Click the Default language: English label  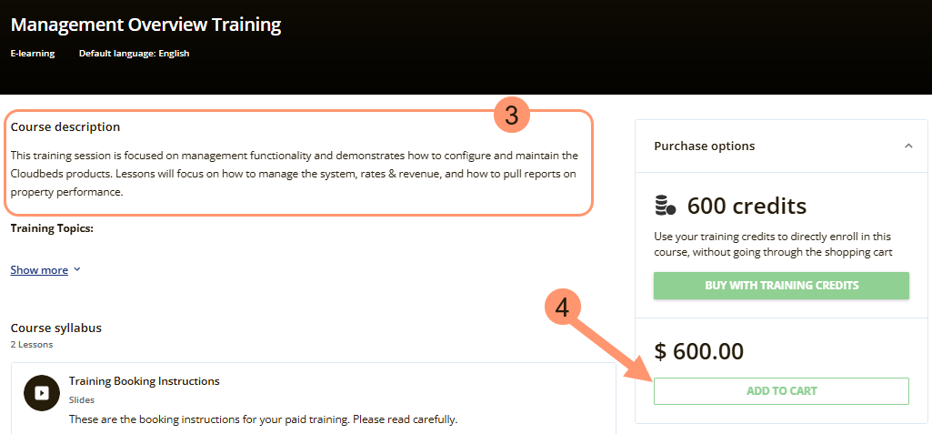134,54
